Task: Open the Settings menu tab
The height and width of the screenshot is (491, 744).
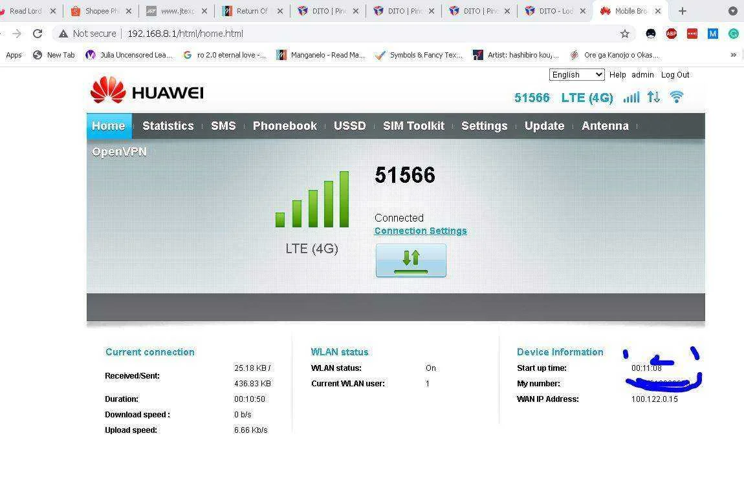Action: click(485, 125)
